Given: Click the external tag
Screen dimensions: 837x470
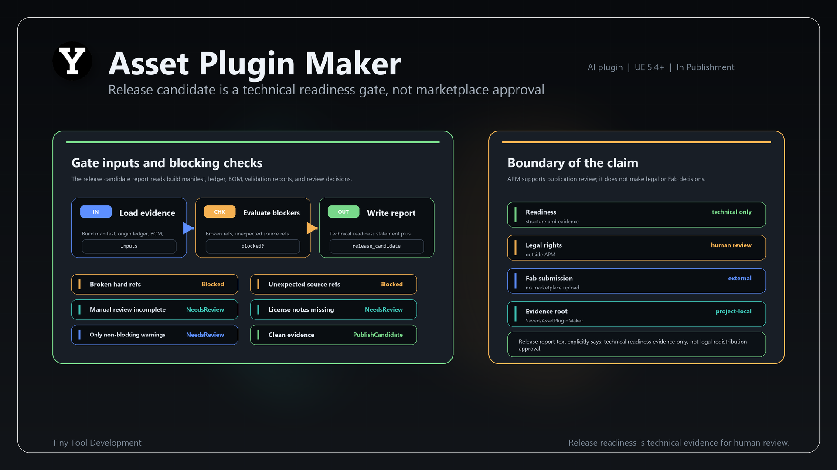Looking at the screenshot, I should click(740, 278).
